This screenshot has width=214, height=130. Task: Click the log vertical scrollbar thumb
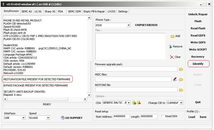click(89, 77)
